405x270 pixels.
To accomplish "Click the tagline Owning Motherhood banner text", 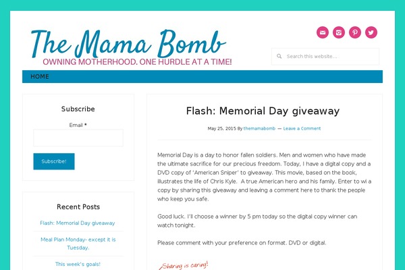I will (x=137, y=62).
